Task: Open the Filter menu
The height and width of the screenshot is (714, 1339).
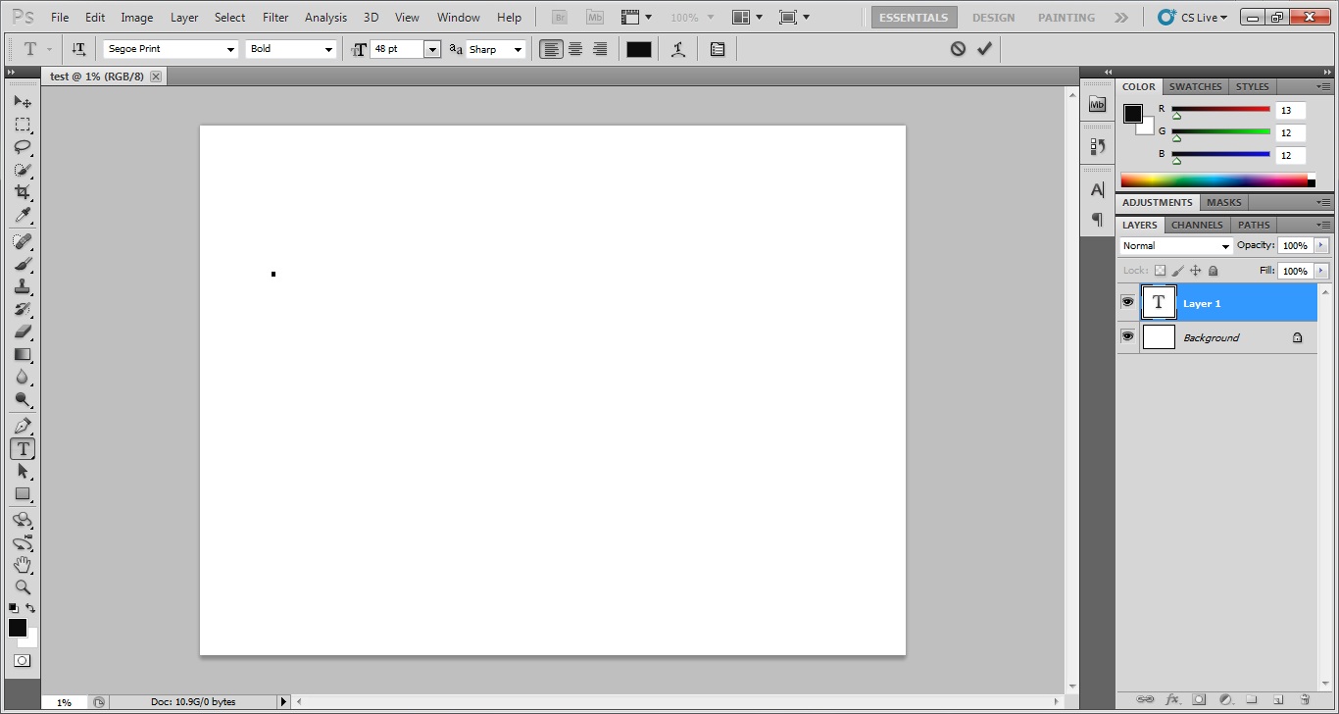Action: tap(275, 18)
